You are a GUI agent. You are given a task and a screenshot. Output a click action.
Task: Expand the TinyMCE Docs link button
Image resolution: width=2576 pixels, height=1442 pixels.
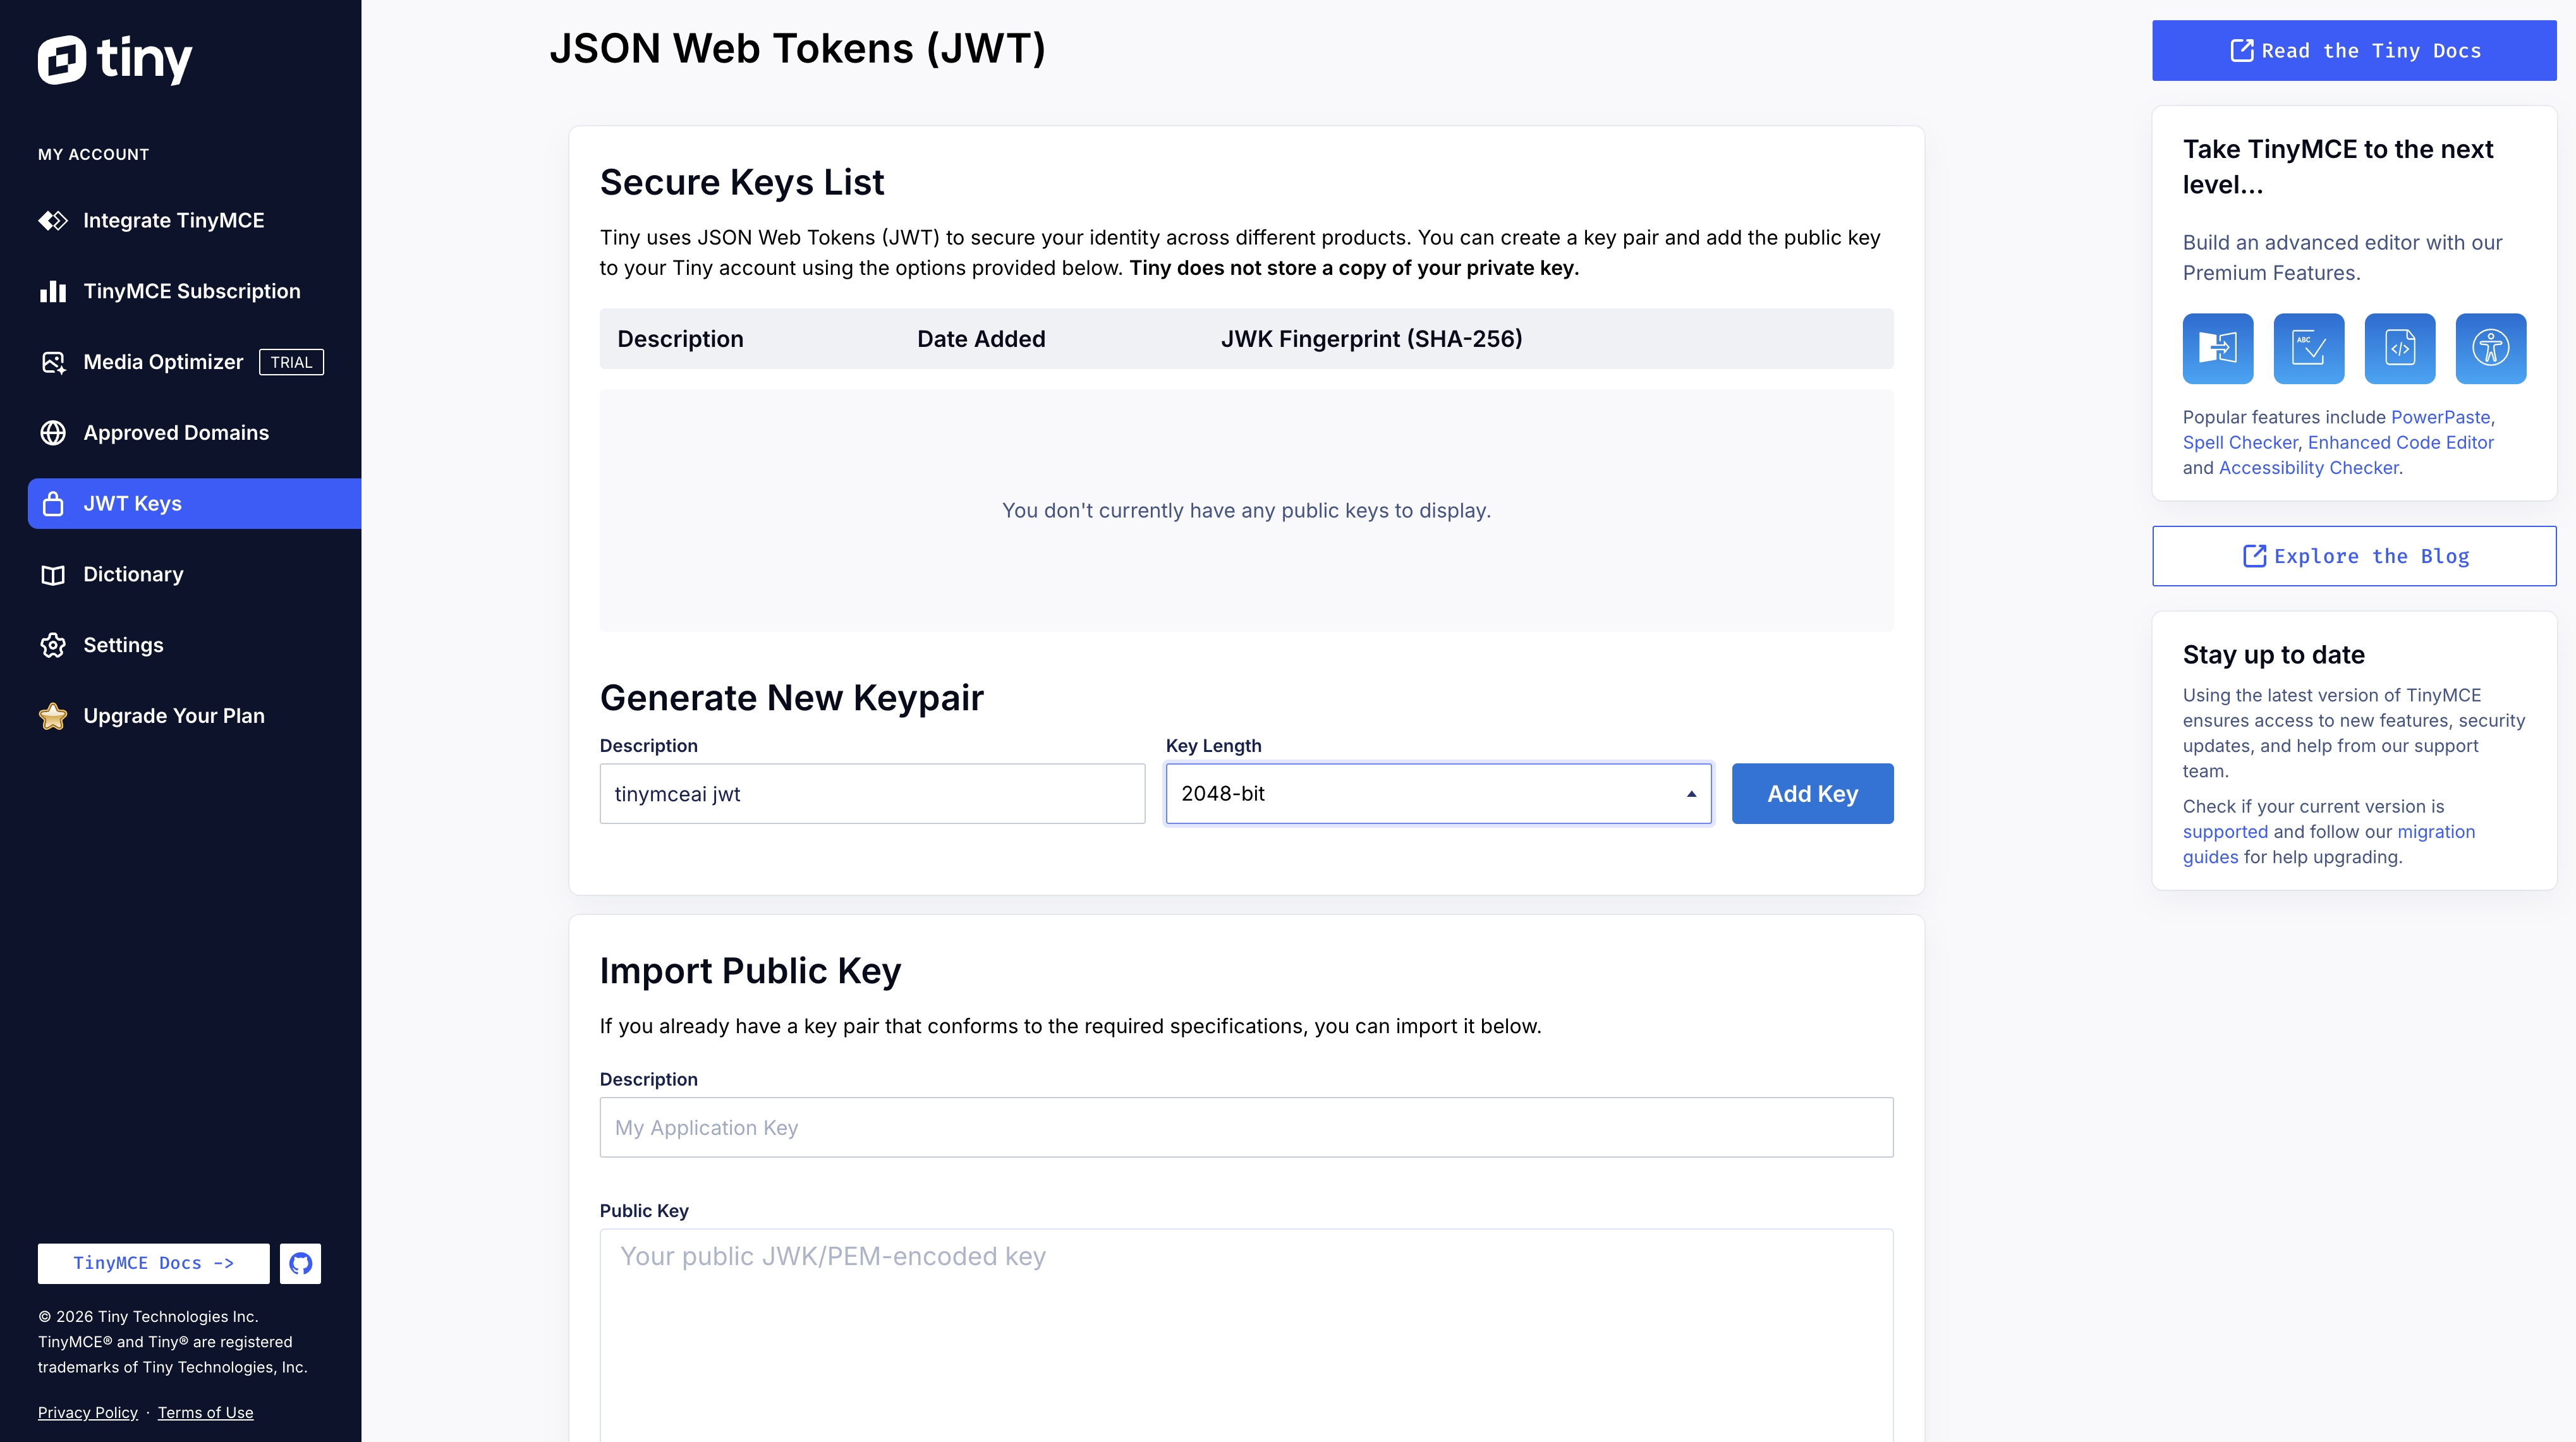pos(152,1263)
